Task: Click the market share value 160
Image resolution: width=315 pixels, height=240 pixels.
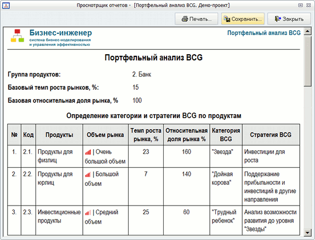Action: [186, 152]
